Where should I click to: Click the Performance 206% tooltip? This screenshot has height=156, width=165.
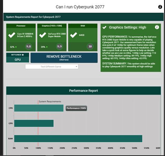[76, 108]
